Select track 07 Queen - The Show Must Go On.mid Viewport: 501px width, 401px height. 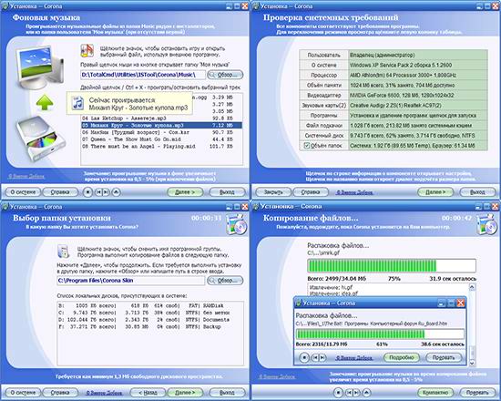pyautogui.click(x=161, y=139)
